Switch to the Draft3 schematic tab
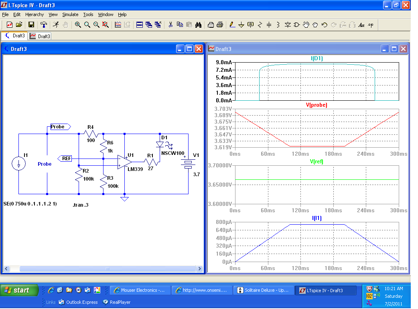 click(x=14, y=36)
